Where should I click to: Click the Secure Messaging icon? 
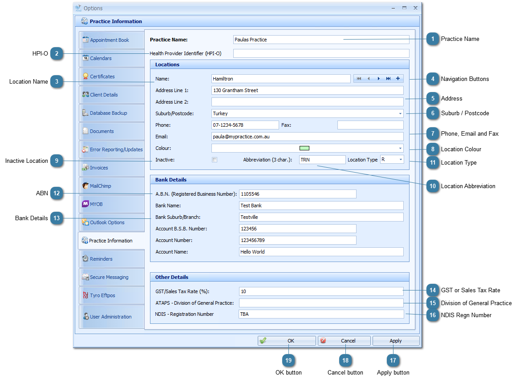coord(85,277)
